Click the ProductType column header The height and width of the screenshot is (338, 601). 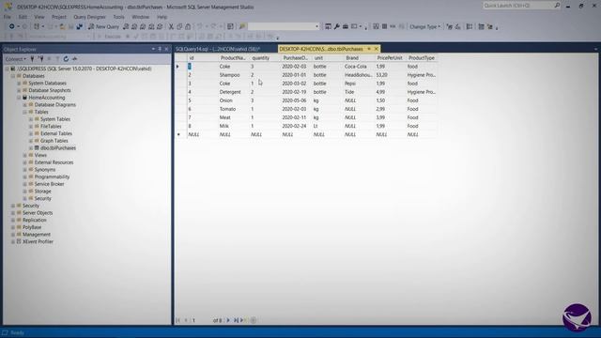422,58
